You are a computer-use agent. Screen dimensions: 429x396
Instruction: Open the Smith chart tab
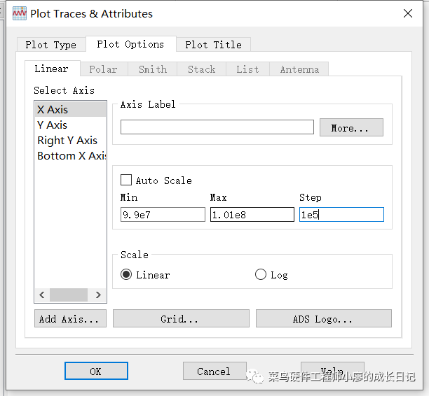coord(152,69)
